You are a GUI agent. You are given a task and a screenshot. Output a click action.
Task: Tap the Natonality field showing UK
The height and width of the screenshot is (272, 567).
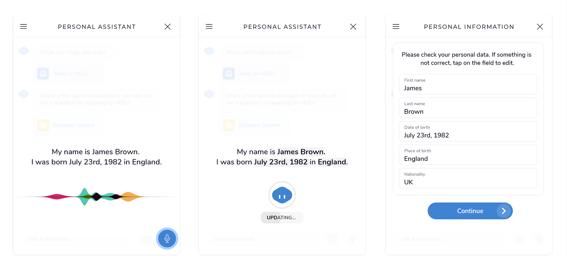click(x=468, y=178)
